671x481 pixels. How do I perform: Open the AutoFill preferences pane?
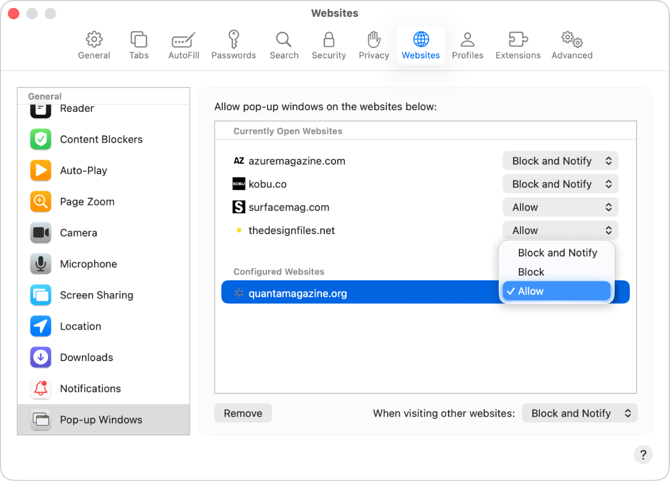pyautogui.click(x=183, y=45)
